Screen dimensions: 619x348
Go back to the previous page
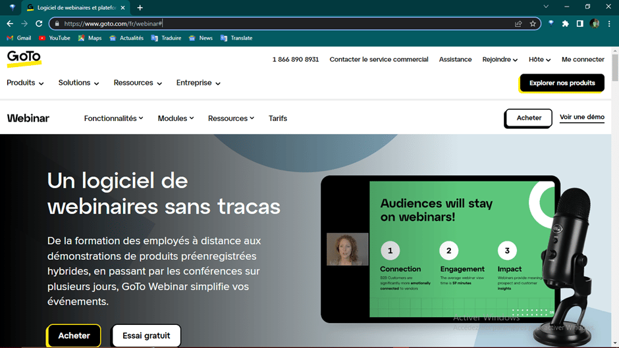click(x=10, y=24)
